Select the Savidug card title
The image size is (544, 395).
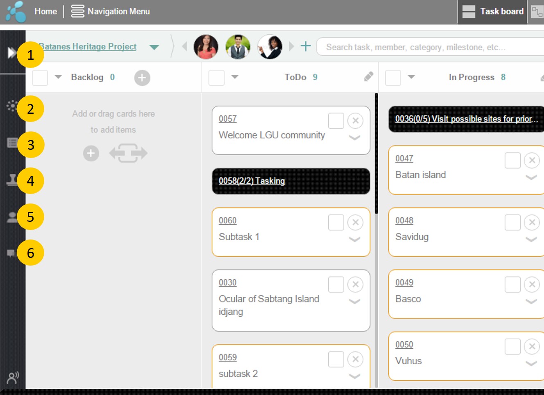tap(412, 237)
